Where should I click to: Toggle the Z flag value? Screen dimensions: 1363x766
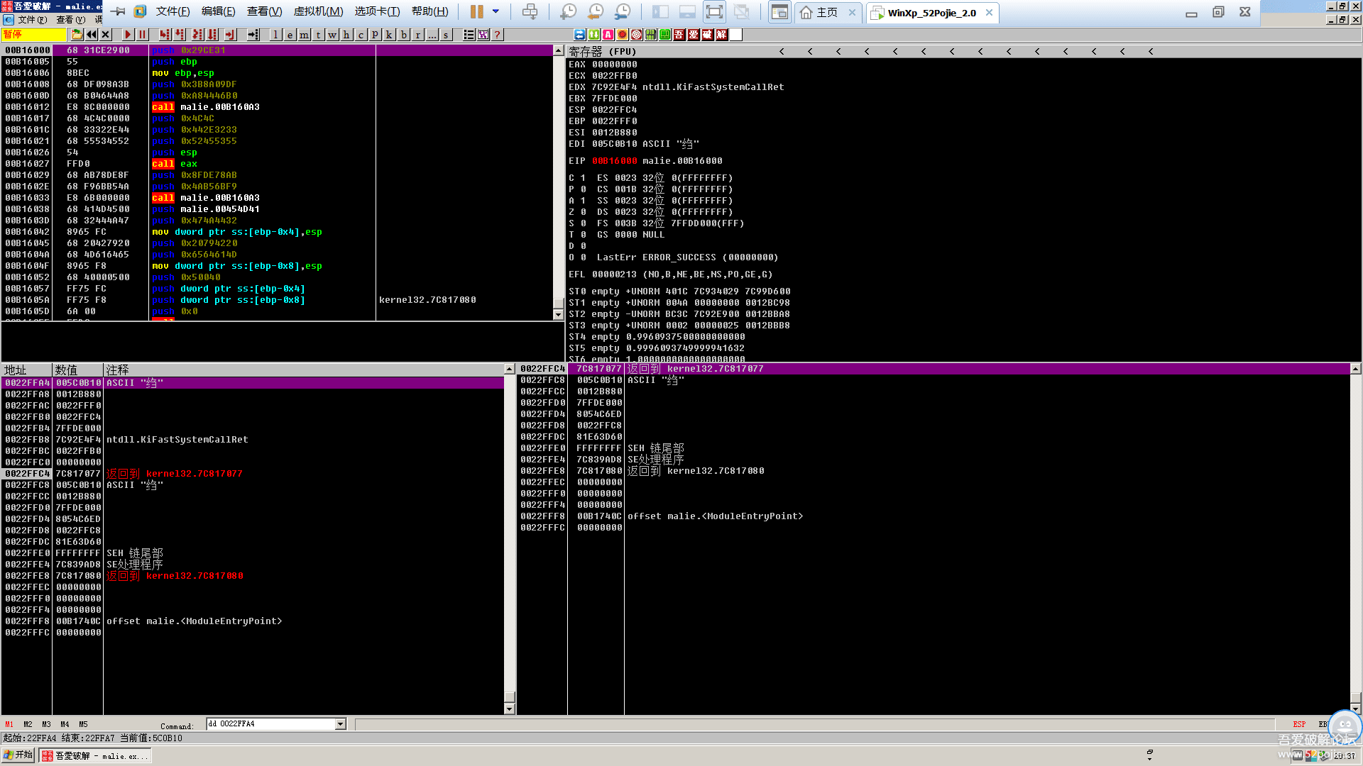(584, 212)
